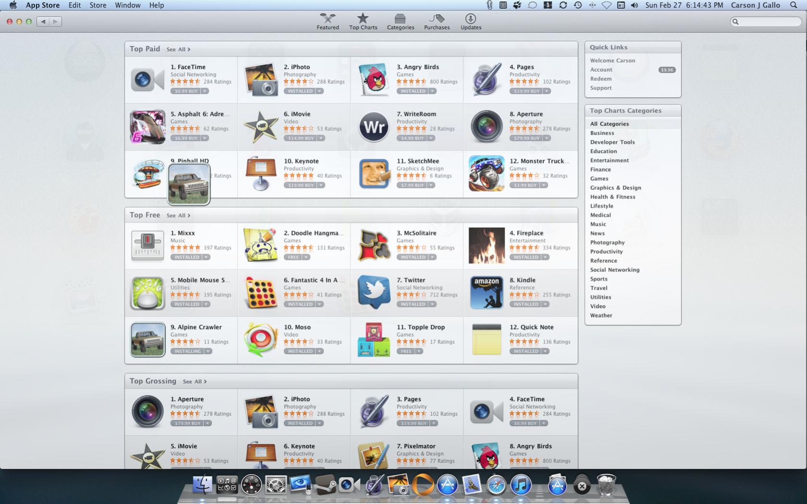
Task: Expand dropdown arrow next to Monster Truck $3.99 Buy
Action: pyautogui.click(x=544, y=185)
